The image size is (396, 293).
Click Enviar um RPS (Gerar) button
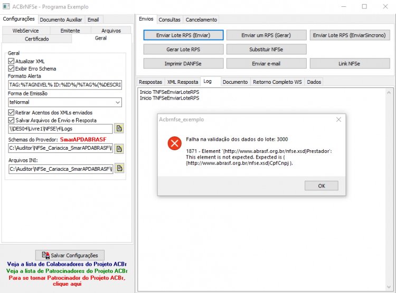pos(266,35)
